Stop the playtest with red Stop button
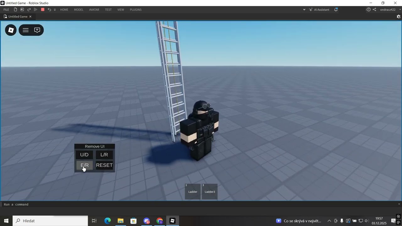Image resolution: width=402 pixels, height=226 pixels. [43, 10]
